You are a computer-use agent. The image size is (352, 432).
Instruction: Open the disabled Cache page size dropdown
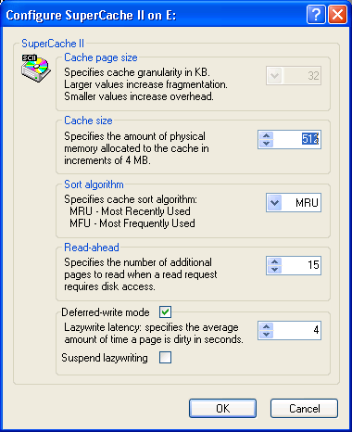tap(274, 75)
